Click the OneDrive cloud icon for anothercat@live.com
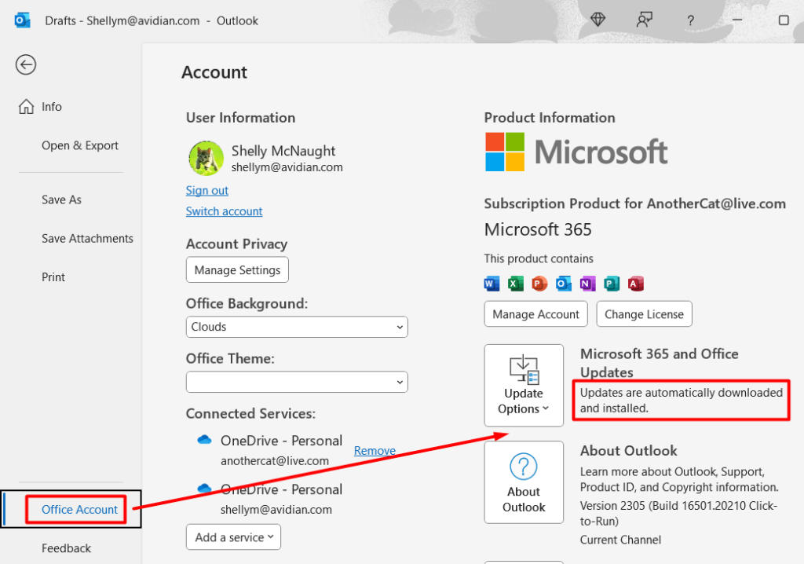Viewport: 804px width, 564px height. 205,440
